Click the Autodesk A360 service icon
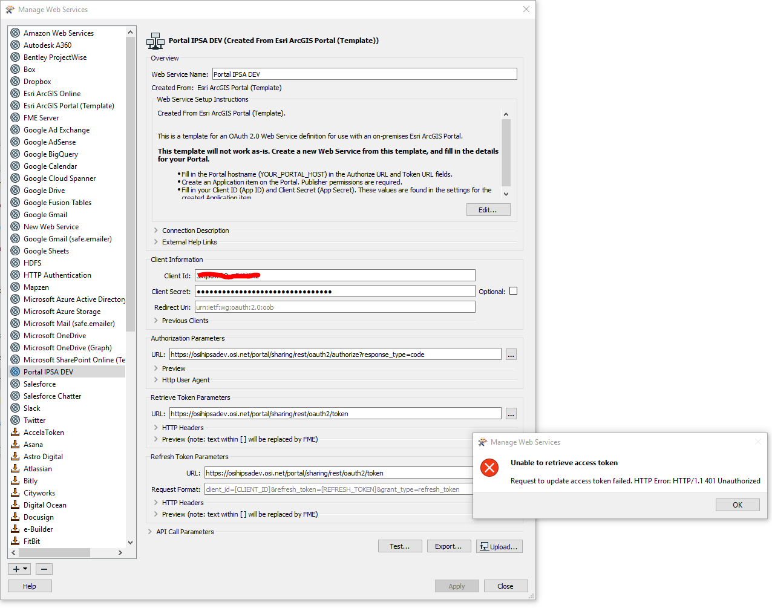 15,45
